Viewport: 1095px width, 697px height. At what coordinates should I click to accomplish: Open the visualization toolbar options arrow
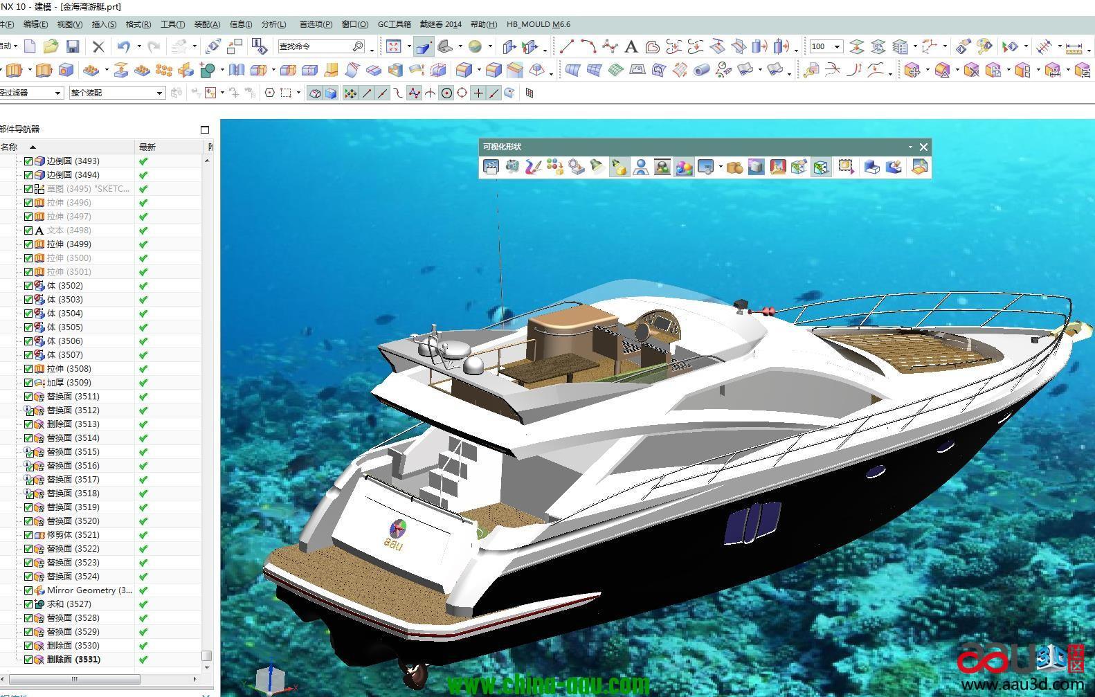click(x=910, y=147)
